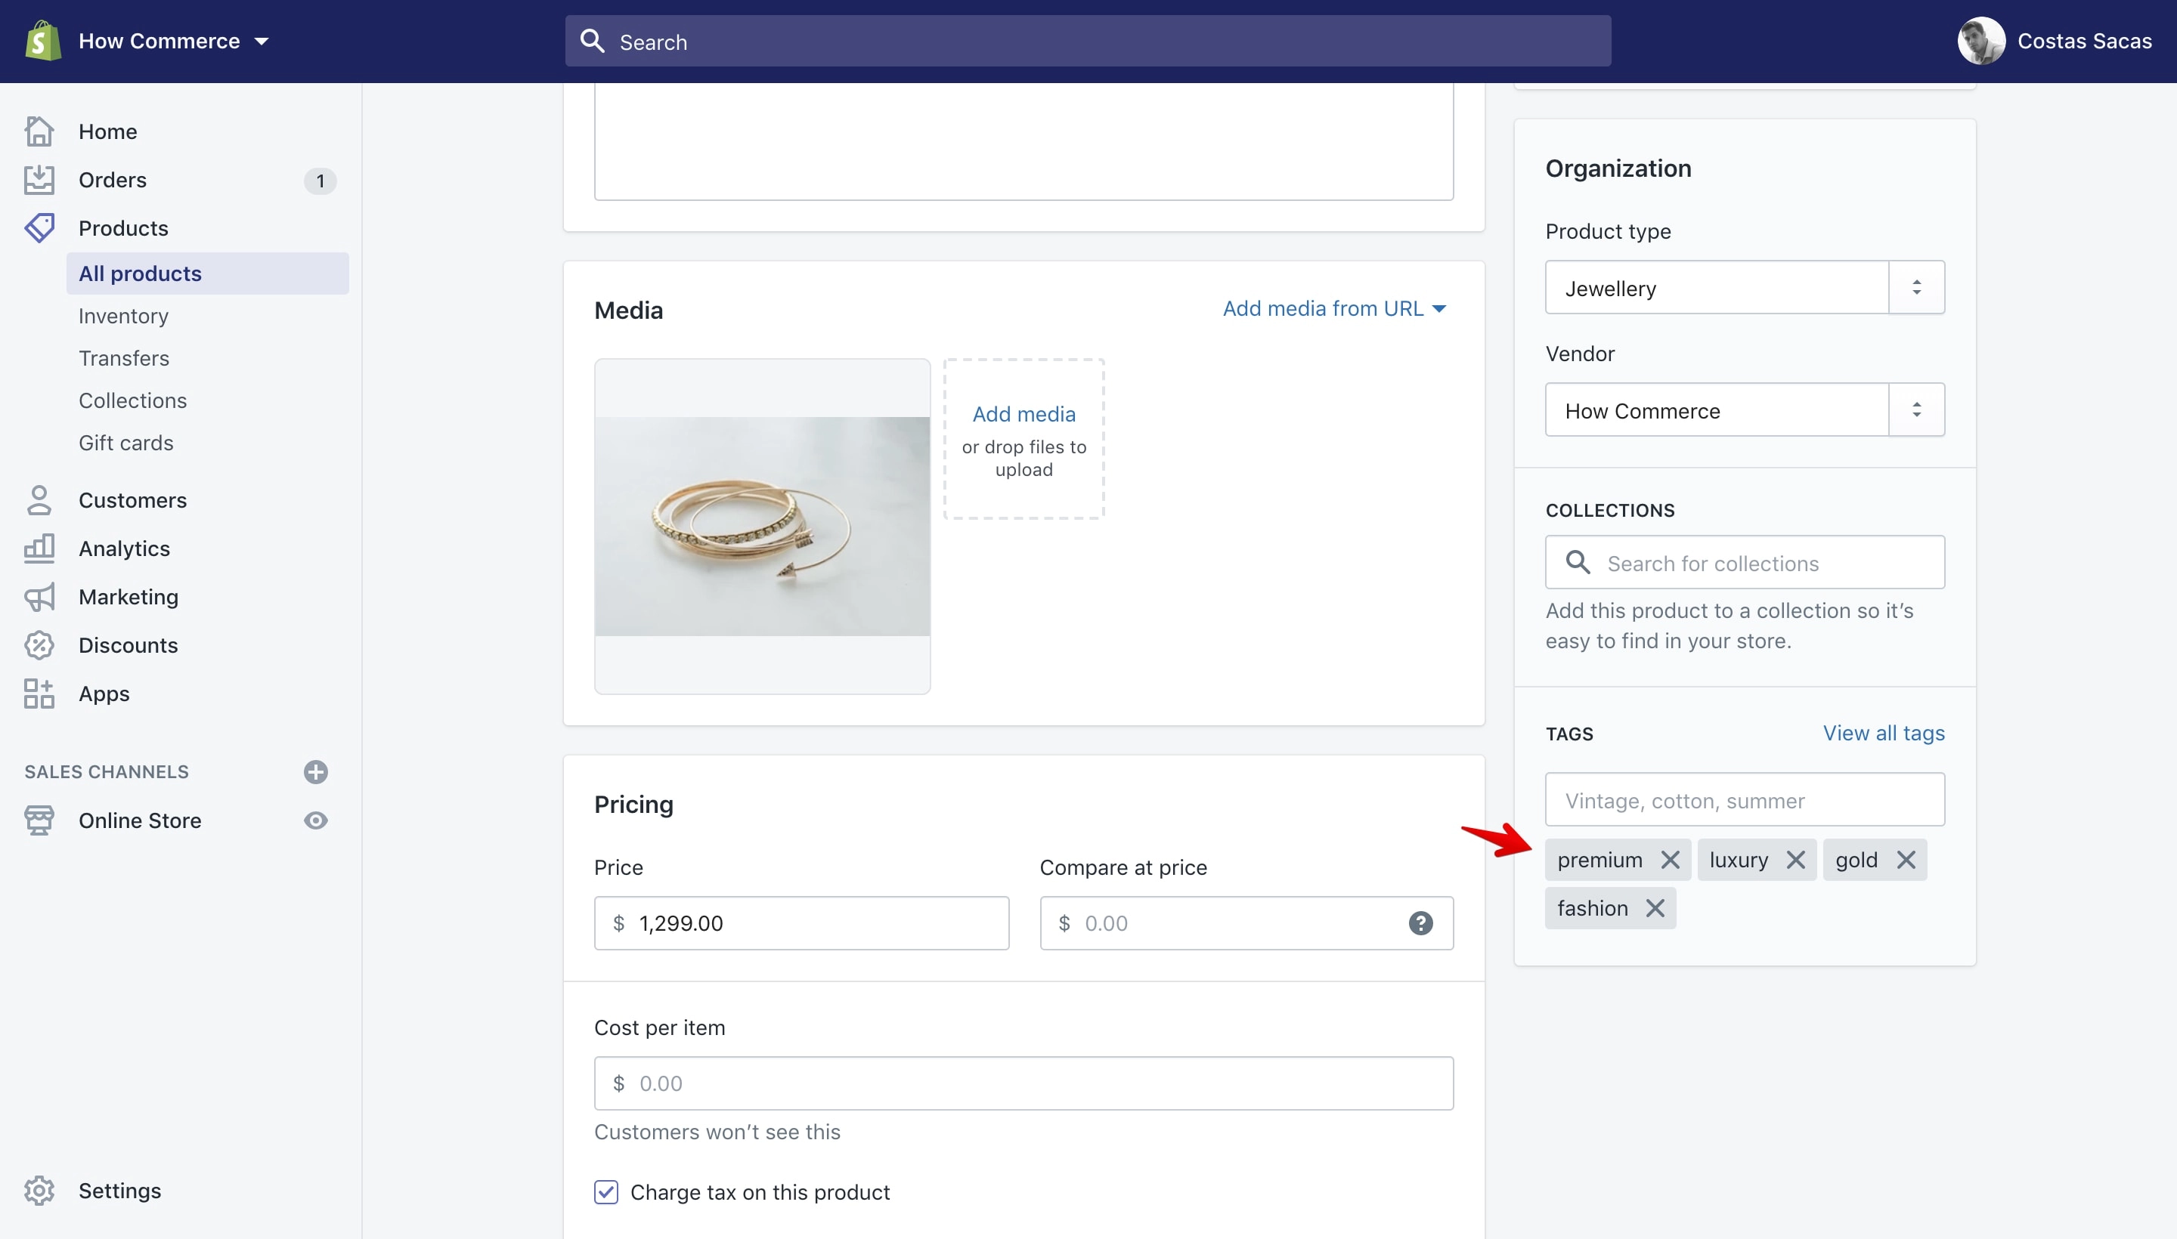This screenshot has height=1239, width=2177.
Task: Open Settings at sidebar bottom
Action: (x=119, y=1191)
